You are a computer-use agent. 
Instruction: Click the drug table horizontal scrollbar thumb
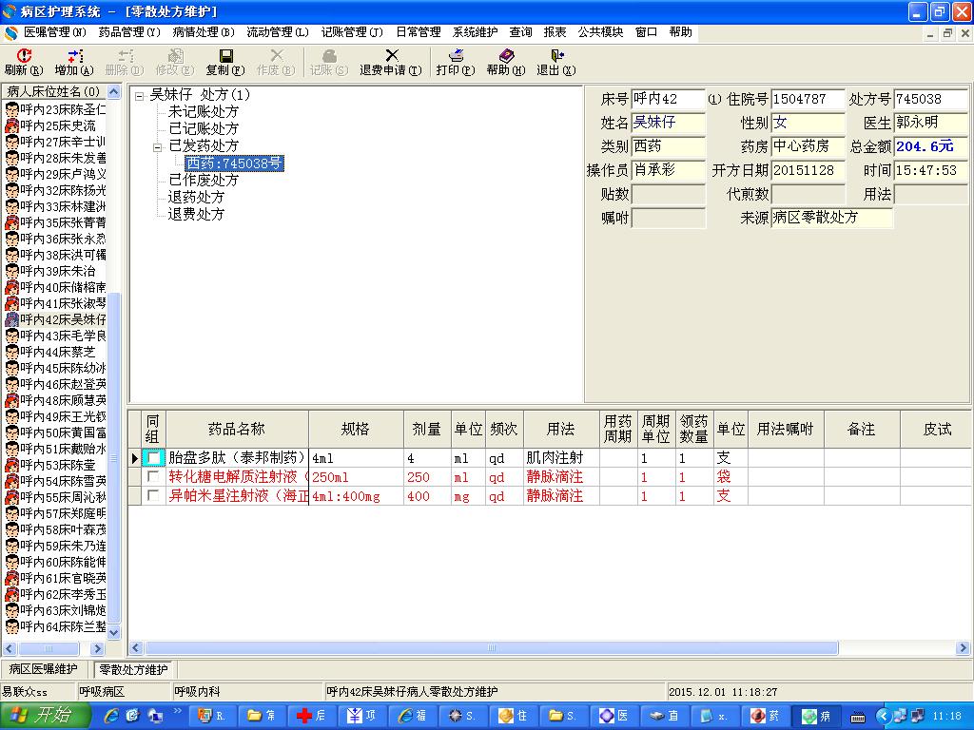pyautogui.click(x=491, y=648)
